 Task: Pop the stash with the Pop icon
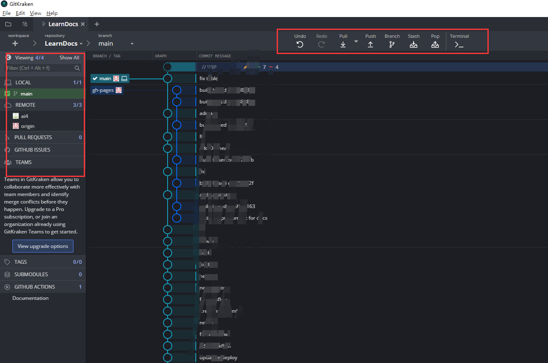pos(435,44)
